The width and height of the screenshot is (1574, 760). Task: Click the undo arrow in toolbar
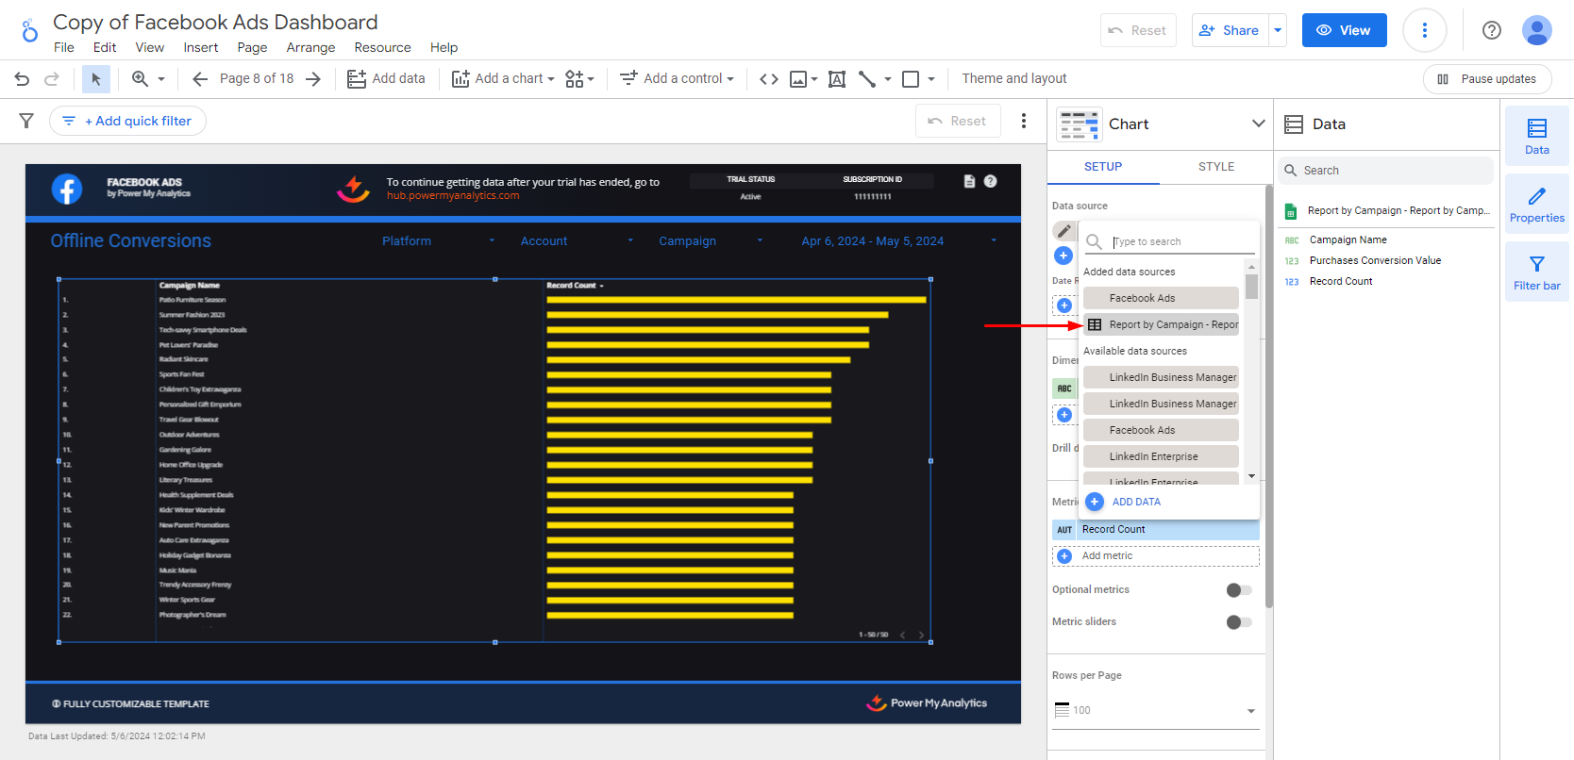click(23, 79)
